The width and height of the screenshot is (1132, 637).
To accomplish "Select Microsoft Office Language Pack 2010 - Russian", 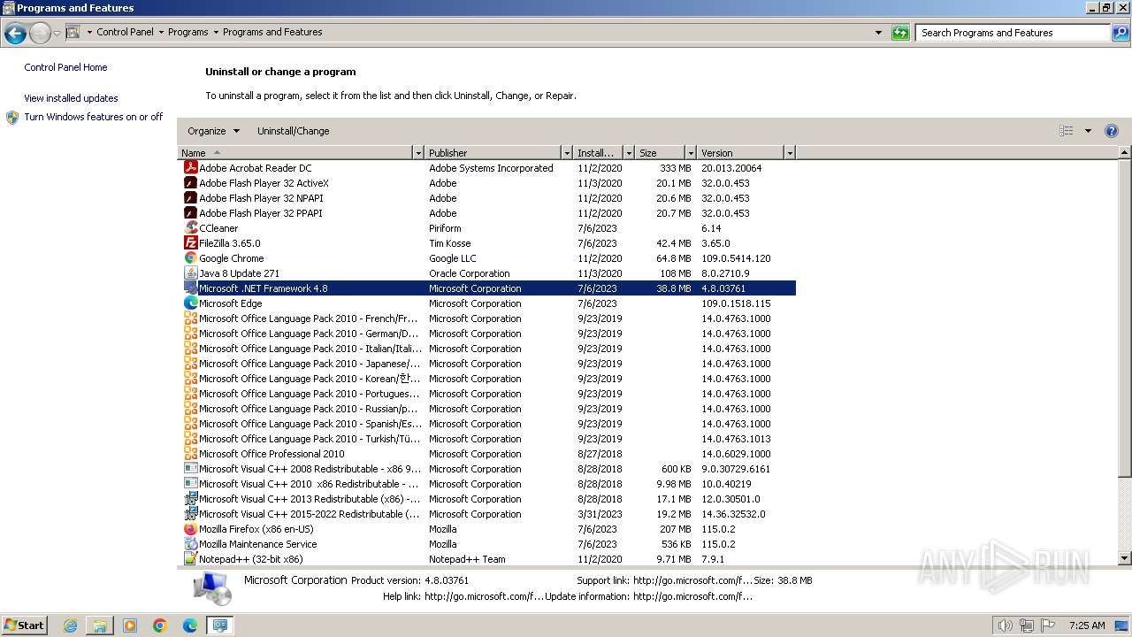I will (489, 408).
